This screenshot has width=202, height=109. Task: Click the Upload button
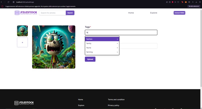click(x=90, y=59)
